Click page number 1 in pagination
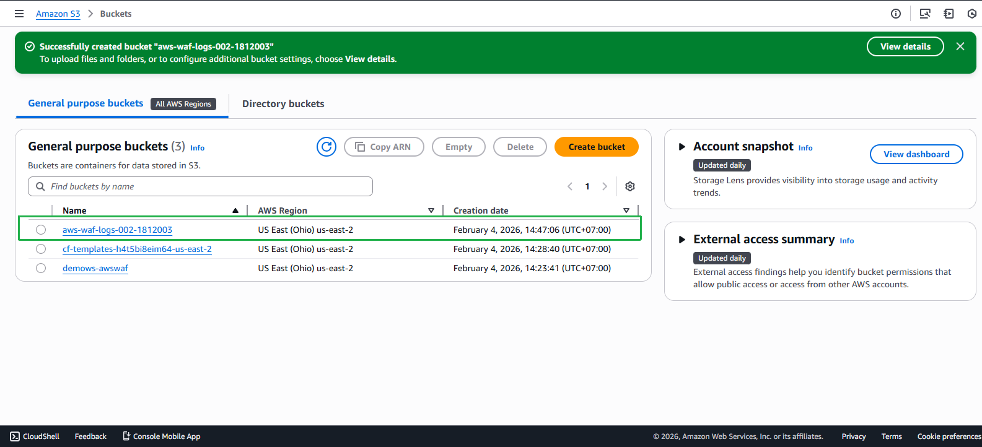982x447 pixels. [x=587, y=186]
